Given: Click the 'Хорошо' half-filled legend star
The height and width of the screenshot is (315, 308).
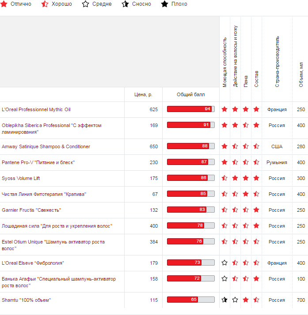Looking at the screenshot, I should click(x=45, y=4).
